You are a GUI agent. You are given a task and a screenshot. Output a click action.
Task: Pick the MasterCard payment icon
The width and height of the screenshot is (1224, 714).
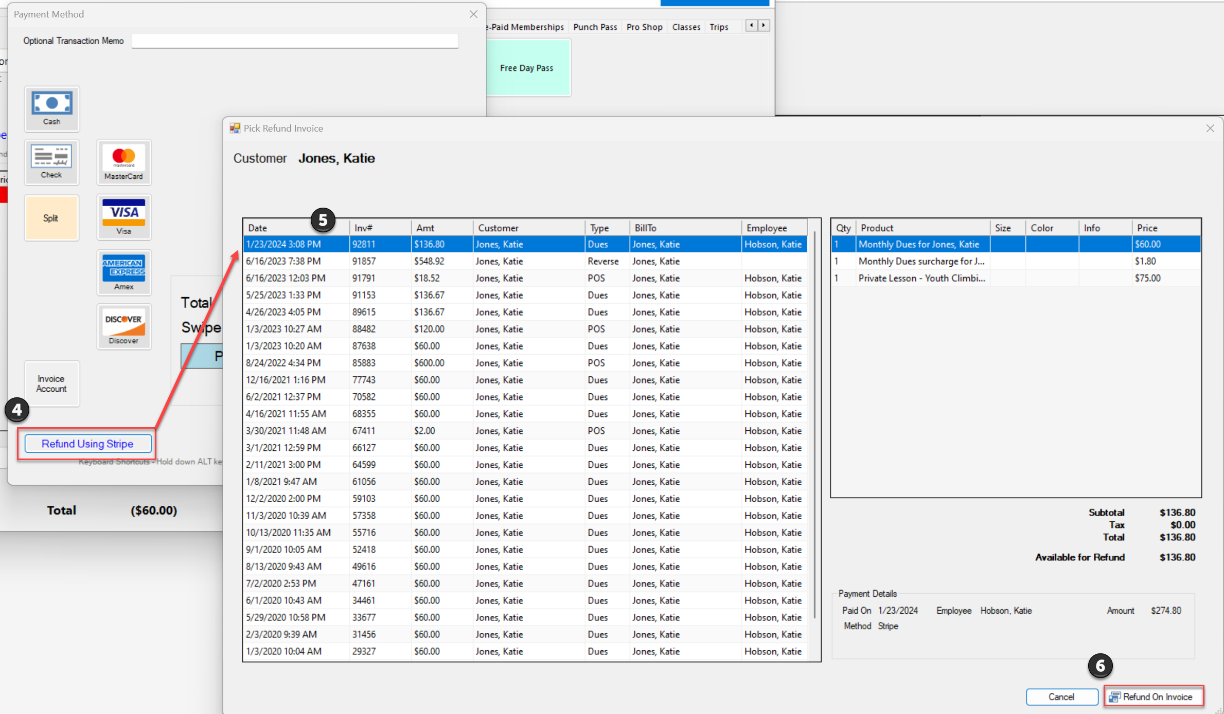tap(124, 162)
